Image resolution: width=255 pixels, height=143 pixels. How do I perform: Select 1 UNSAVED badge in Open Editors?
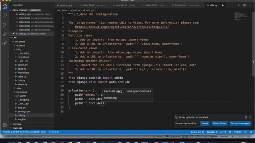[35, 10]
